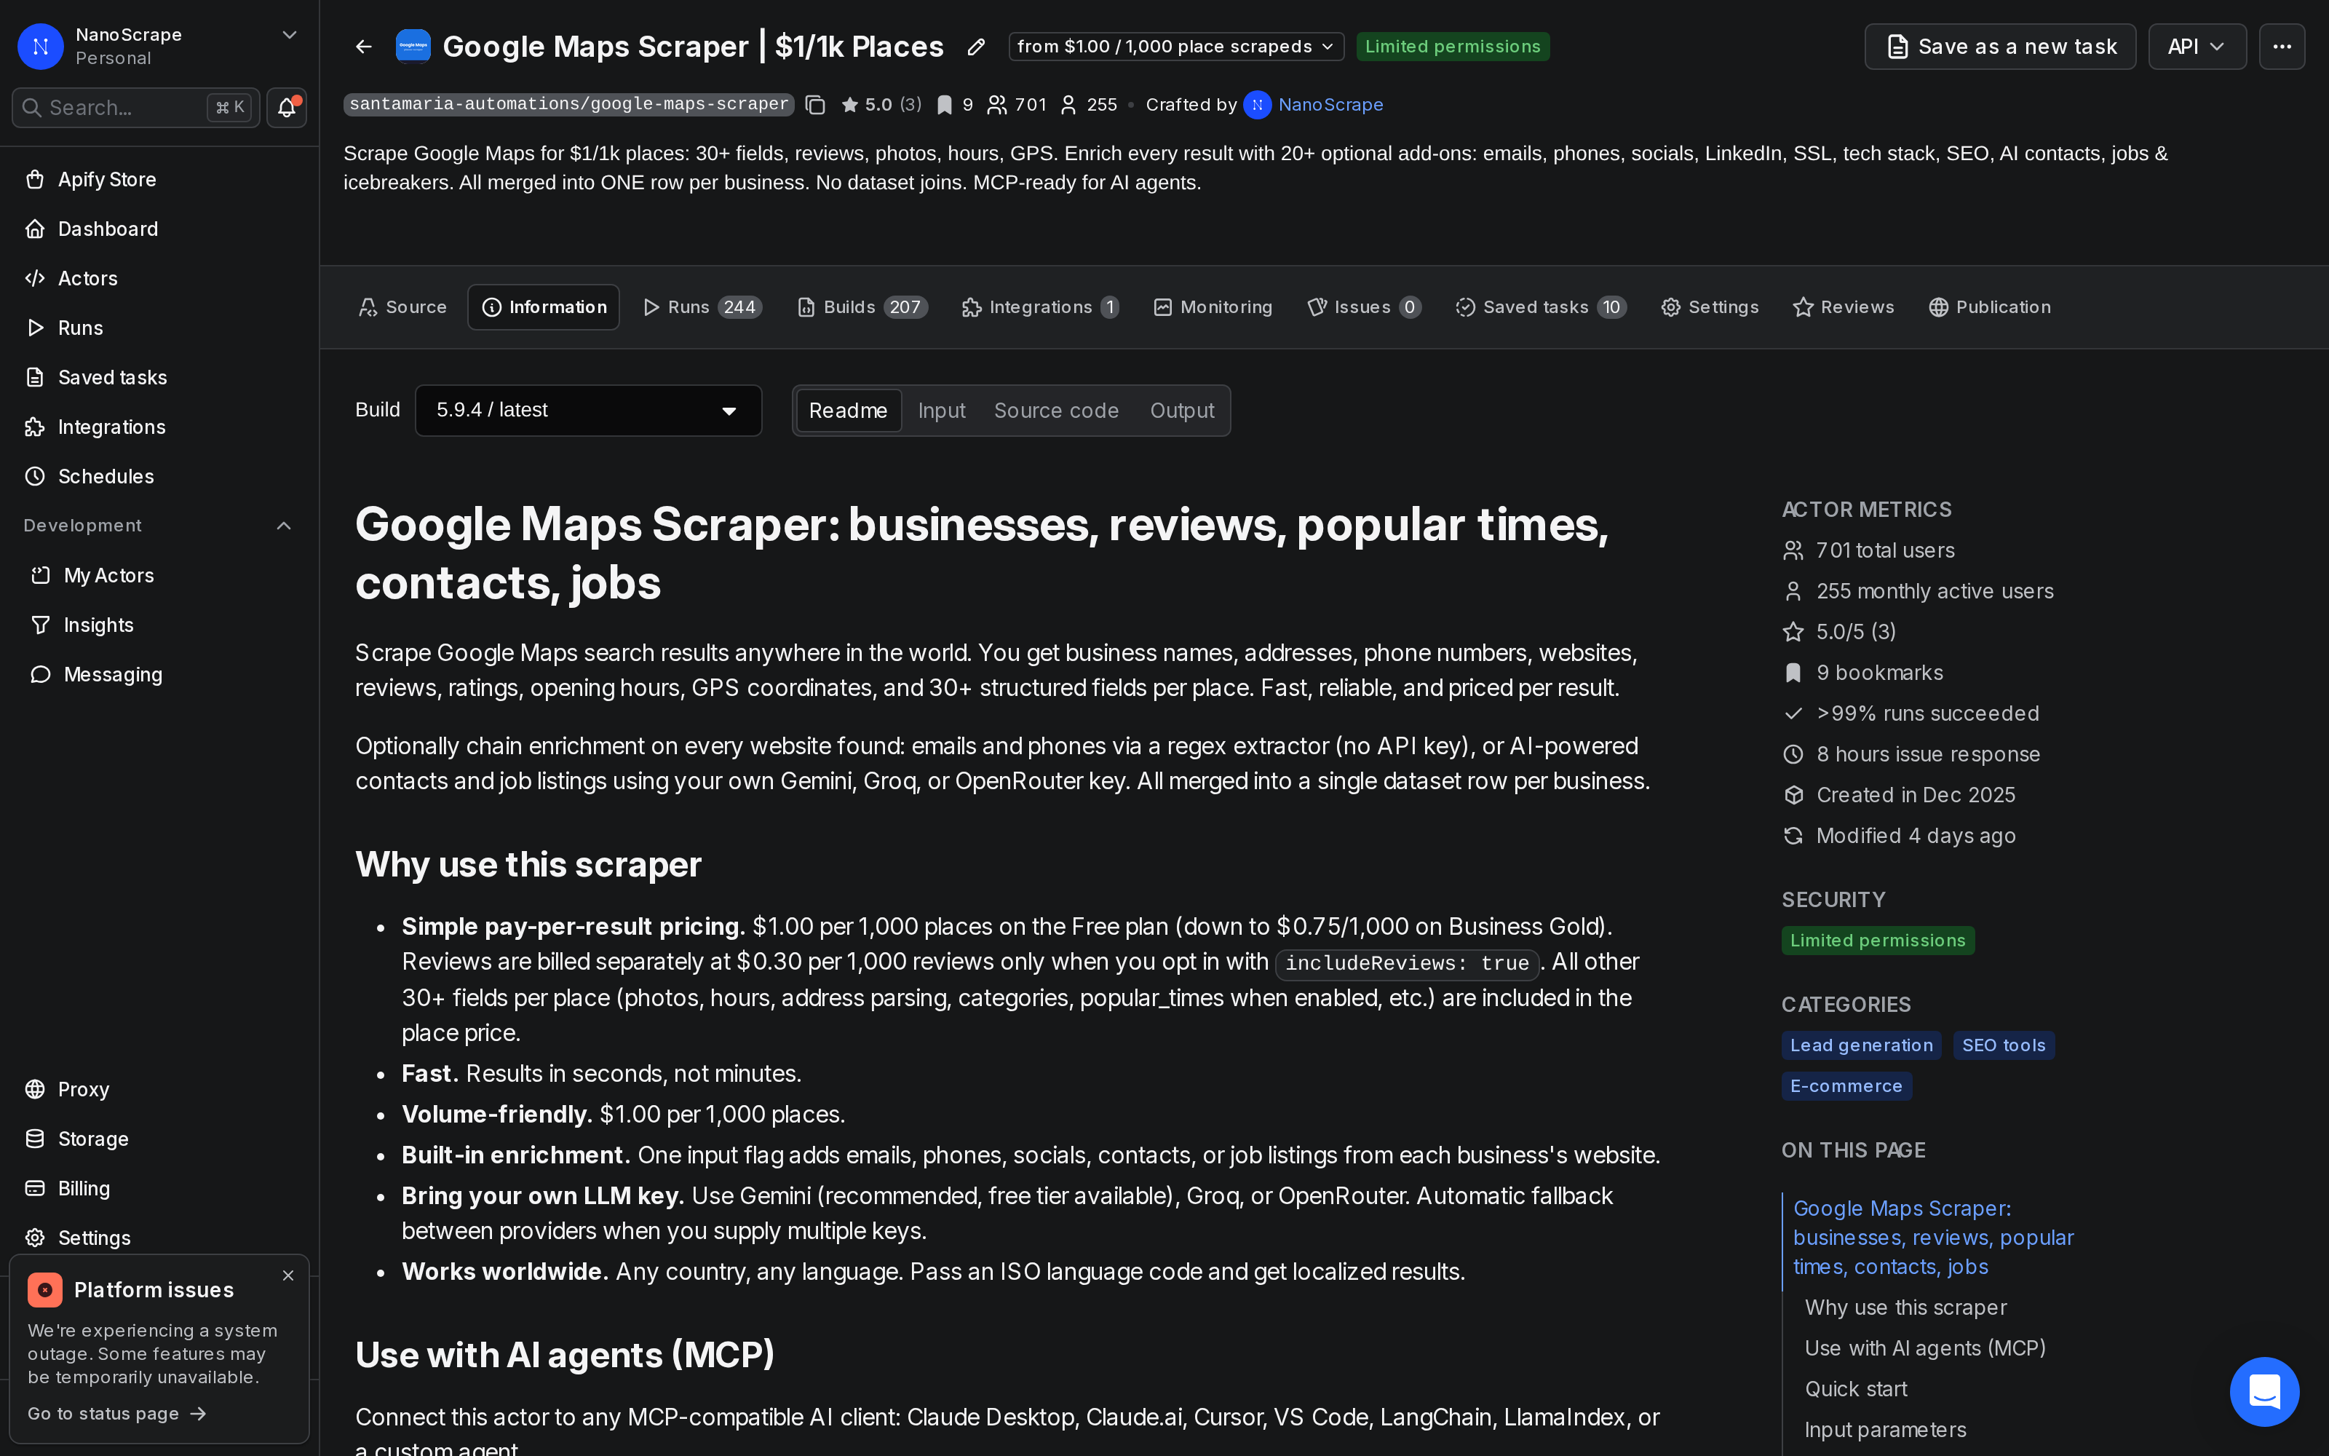Open the pricing dropdown from $1.00
The width and height of the screenshot is (2329, 1456).
[x=1175, y=46]
